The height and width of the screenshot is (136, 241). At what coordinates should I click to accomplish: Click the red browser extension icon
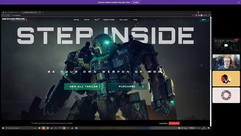pos(196,15)
